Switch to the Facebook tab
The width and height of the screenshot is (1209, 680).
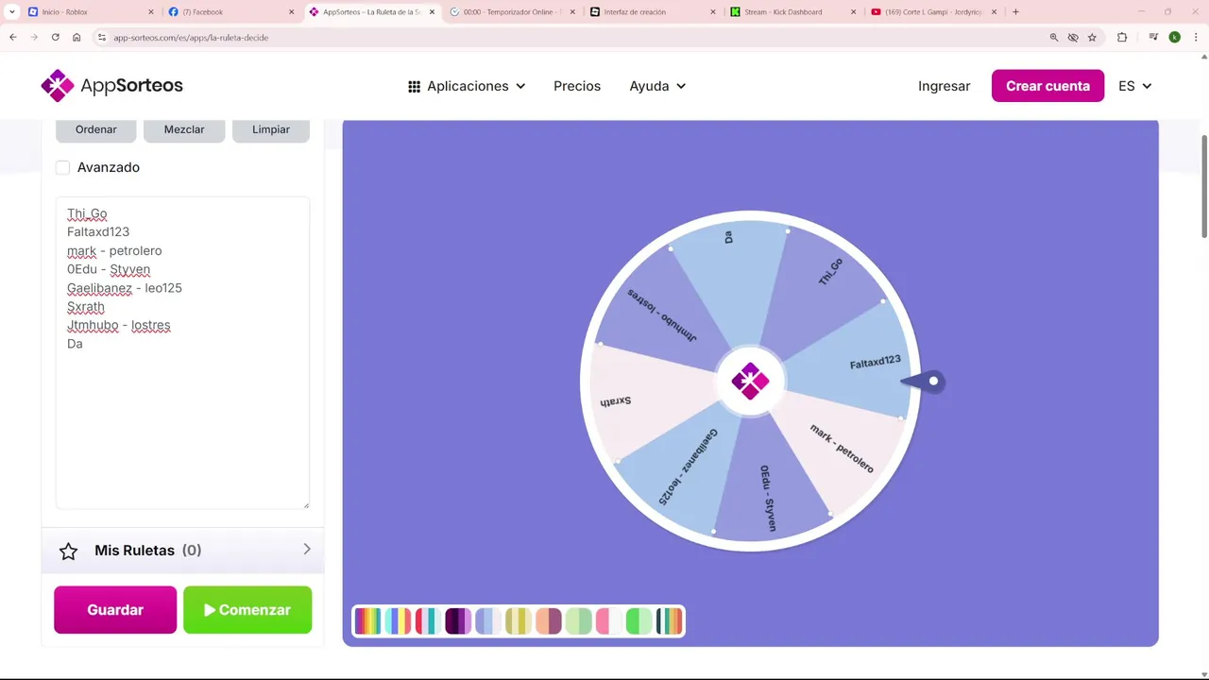pyautogui.click(x=231, y=12)
